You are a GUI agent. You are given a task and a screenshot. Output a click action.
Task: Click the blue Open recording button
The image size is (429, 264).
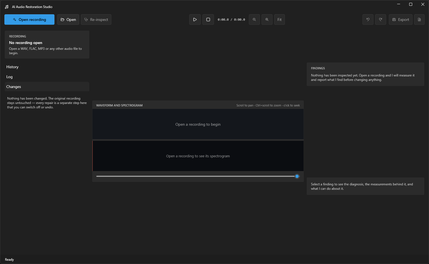(29, 20)
